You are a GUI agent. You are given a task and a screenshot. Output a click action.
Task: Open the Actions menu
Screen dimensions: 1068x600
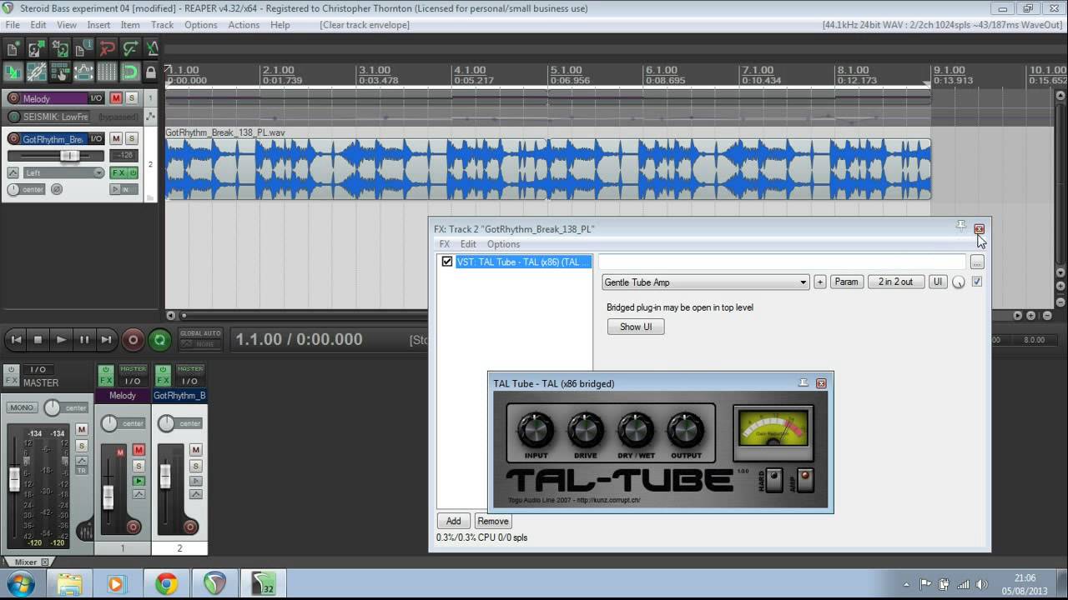pyautogui.click(x=244, y=25)
